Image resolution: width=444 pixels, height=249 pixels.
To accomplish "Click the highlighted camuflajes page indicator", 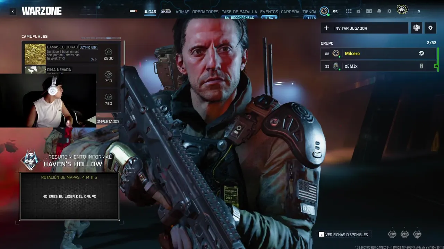I will coord(109,38).
